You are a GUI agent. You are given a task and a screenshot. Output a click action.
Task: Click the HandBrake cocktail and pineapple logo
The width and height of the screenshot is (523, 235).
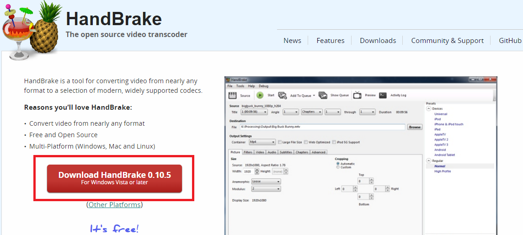[x=32, y=31]
